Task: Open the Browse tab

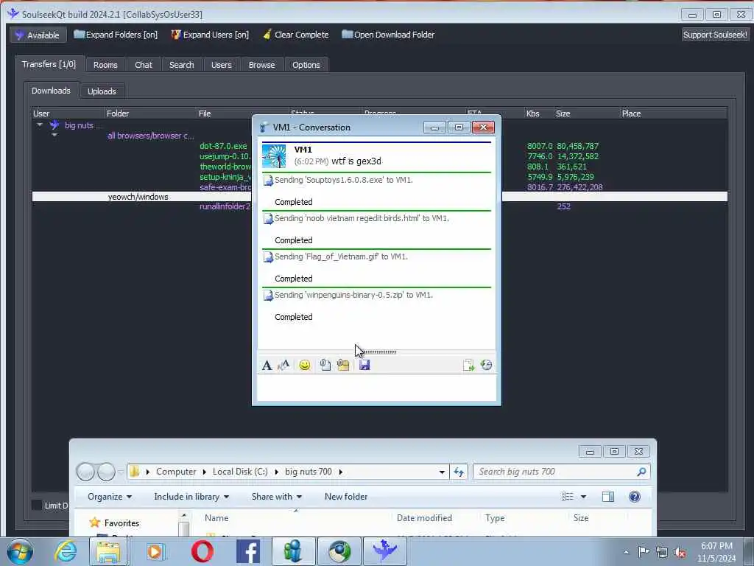Action: 261,65
